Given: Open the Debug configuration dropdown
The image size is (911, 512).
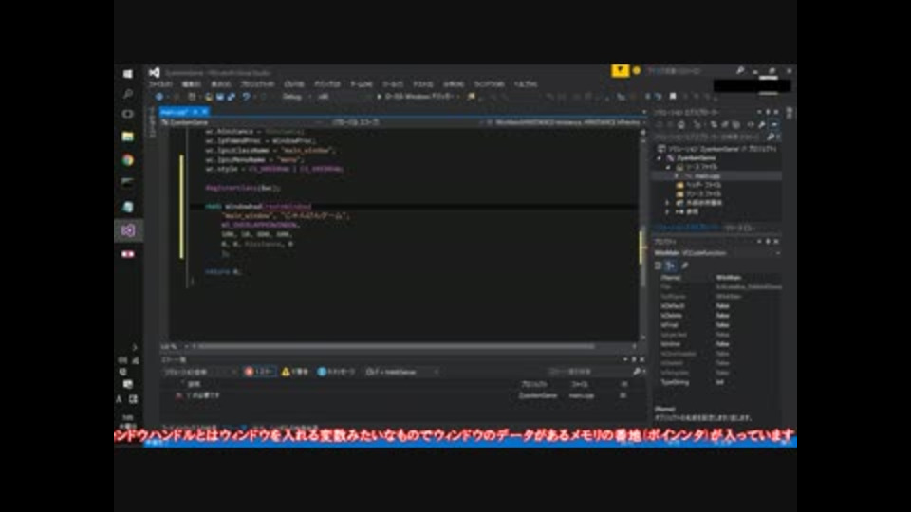Looking at the screenshot, I should pos(295,97).
